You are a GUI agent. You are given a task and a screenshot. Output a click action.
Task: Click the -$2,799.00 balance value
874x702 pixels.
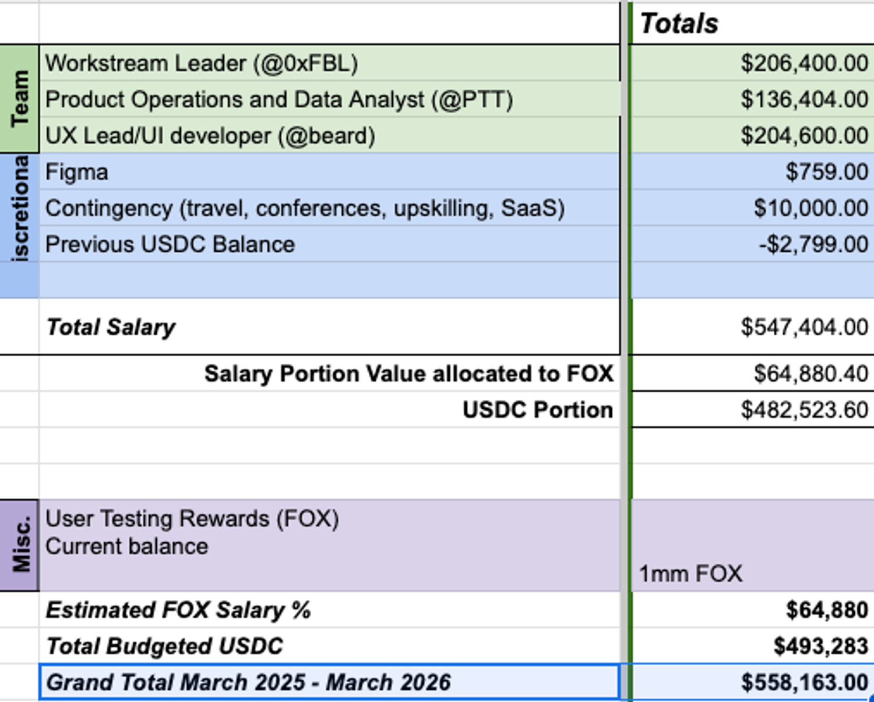click(x=752, y=244)
